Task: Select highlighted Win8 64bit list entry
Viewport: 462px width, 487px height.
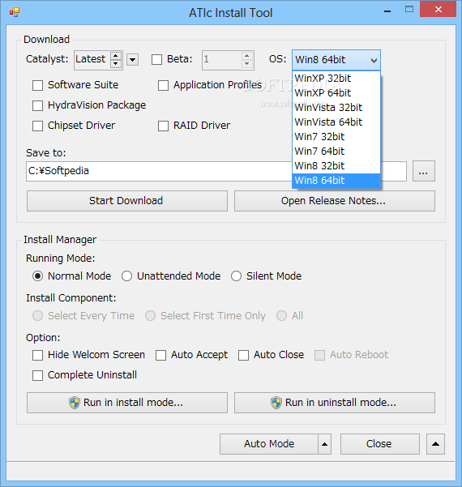Action: click(336, 181)
